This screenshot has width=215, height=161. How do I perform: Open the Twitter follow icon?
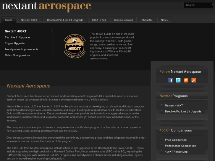(x=178, y=80)
